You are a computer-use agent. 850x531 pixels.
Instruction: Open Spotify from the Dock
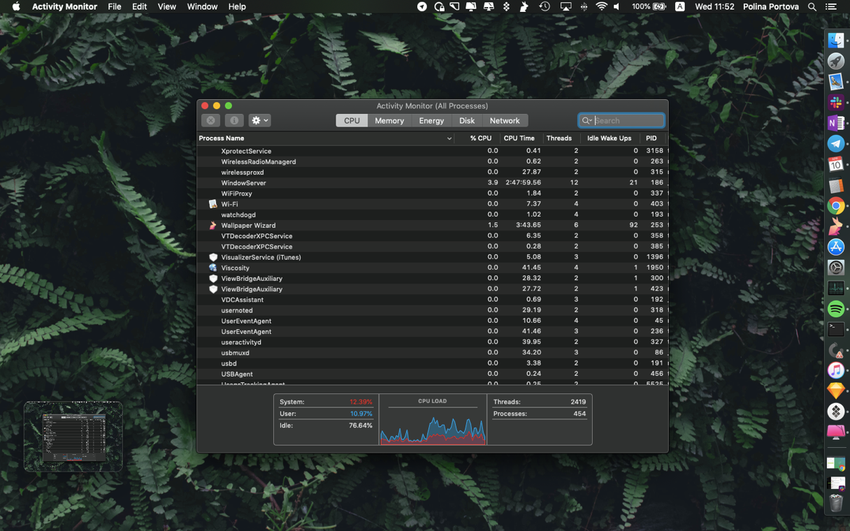click(x=836, y=309)
